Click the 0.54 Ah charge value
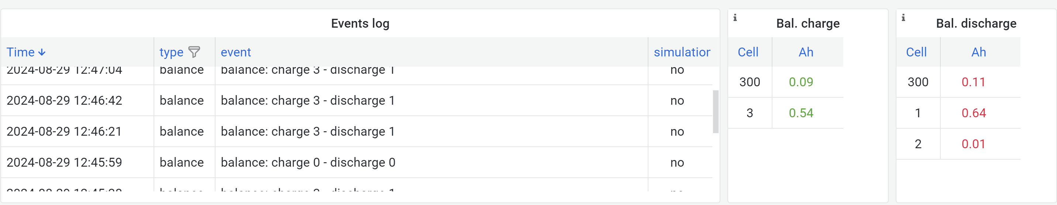This screenshot has height=205, width=1057. [x=801, y=113]
